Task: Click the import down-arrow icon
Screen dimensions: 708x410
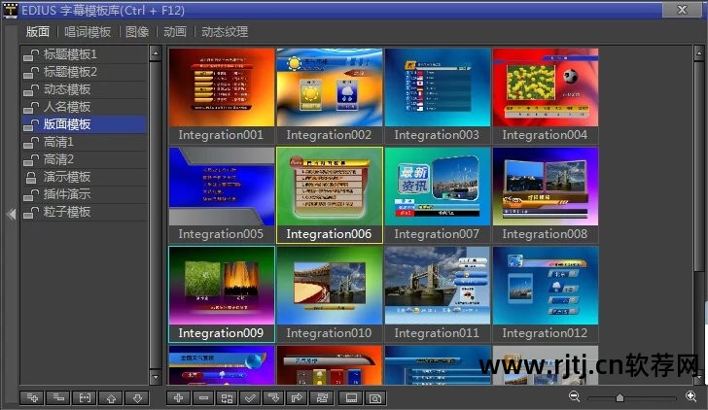Action: pos(273,397)
